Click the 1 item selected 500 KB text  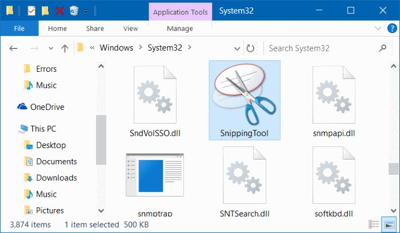pyautogui.click(x=107, y=224)
